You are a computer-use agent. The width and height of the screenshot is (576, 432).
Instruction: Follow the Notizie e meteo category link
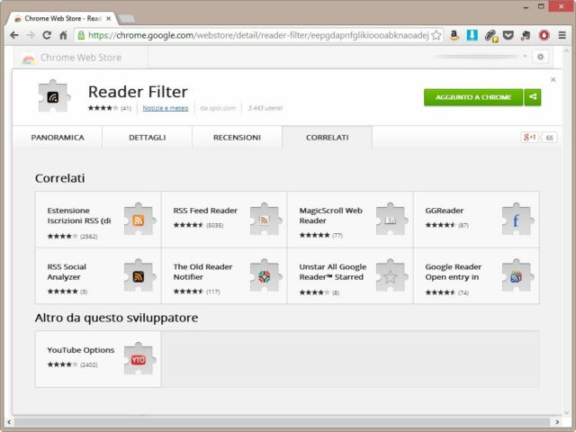[x=165, y=108]
